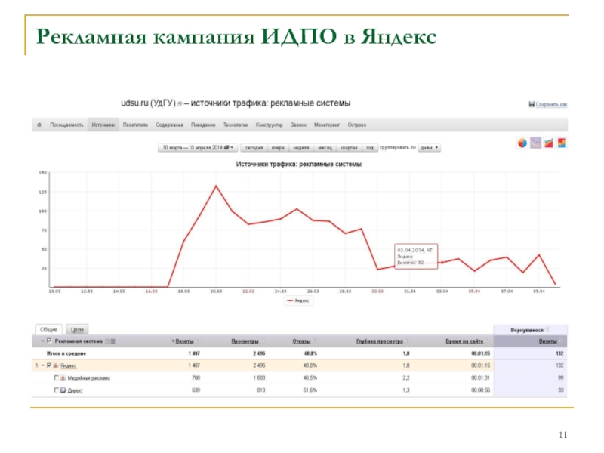
Task: Open the 'группировать по дням' dropdown
Action: [x=429, y=147]
